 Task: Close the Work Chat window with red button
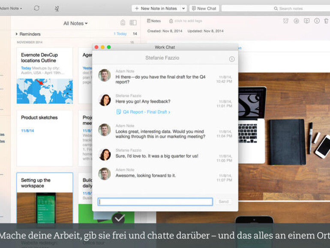[96, 47]
